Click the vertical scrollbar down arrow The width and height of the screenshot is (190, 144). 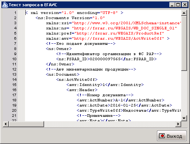(184, 118)
